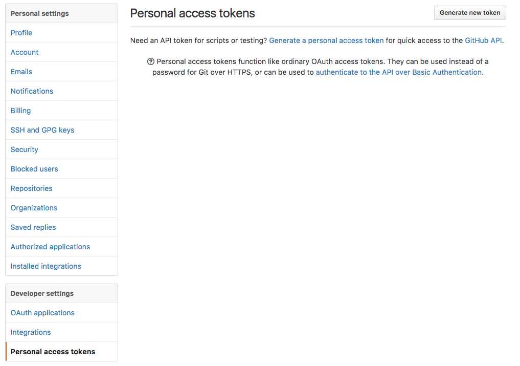Follow 'Generate a personal access token' link
This screenshot has width=520, height=366.
tap(326, 40)
